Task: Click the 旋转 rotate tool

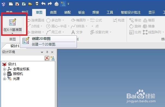Action: point(135,26)
